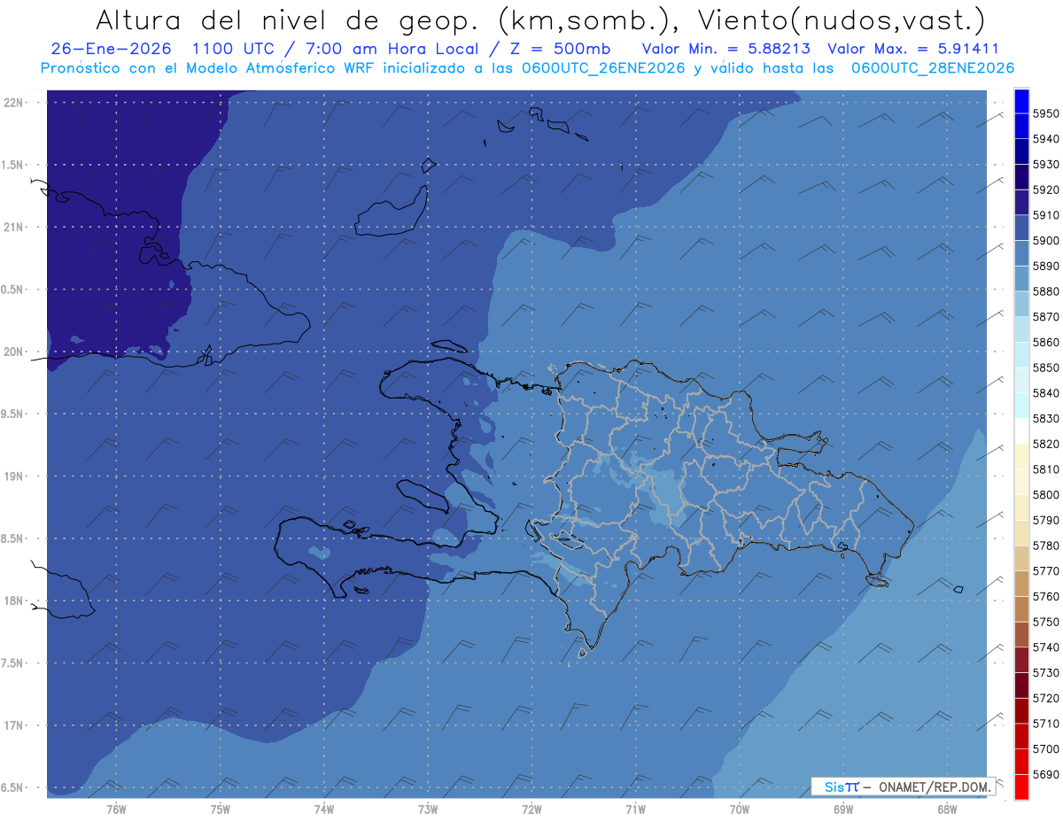Click the 5740 legend value
This screenshot has height=821, width=1063.
(x=1045, y=648)
